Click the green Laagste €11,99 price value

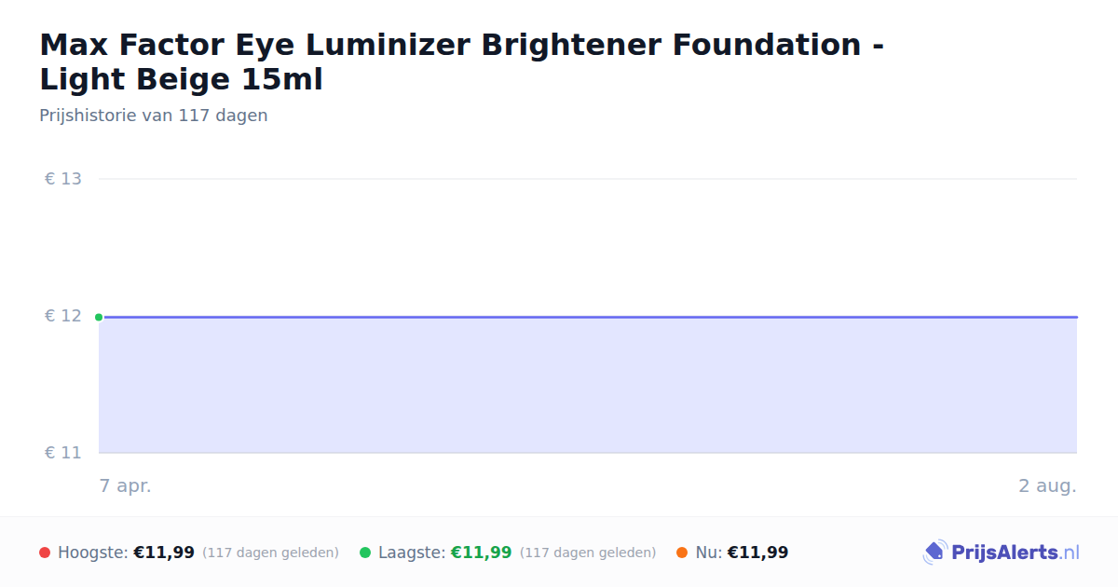pyautogui.click(x=481, y=553)
